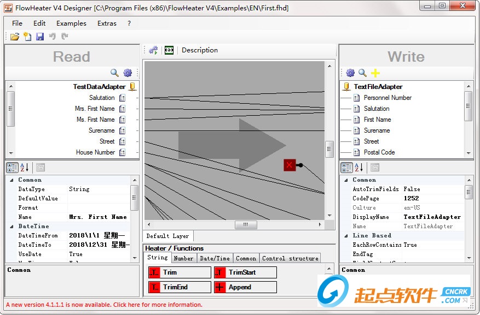Screen dimensions: 480x315
Task: Click the designer vertical scrollbar thumb
Action: (329, 149)
